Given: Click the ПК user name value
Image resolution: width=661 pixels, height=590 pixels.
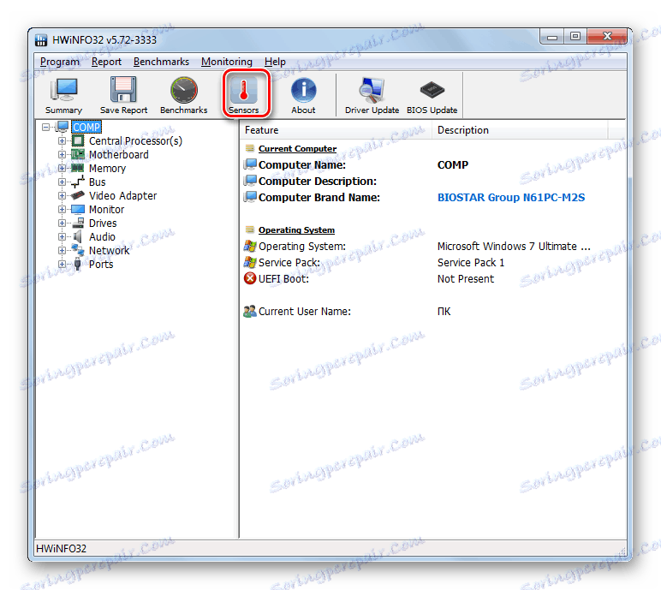Looking at the screenshot, I should [x=444, y=311].
